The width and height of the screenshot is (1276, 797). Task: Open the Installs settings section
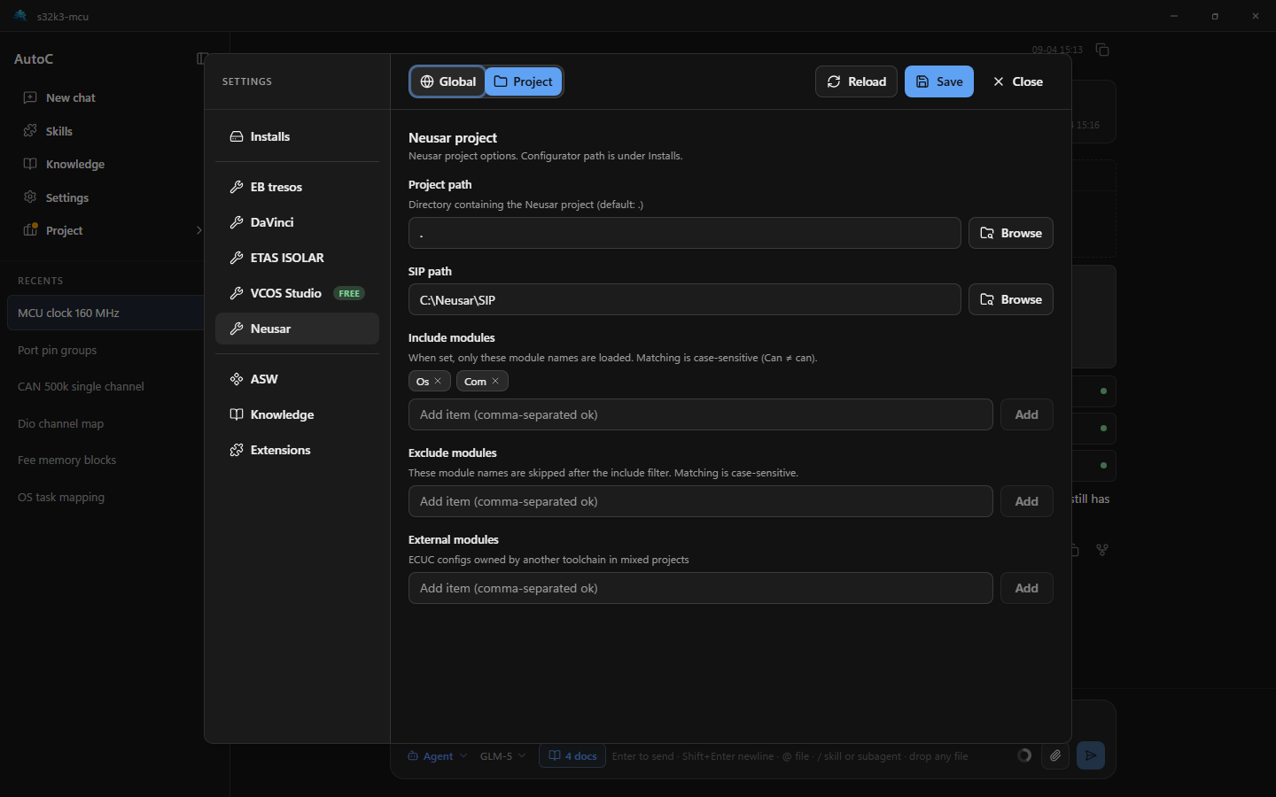coord(297,136)
